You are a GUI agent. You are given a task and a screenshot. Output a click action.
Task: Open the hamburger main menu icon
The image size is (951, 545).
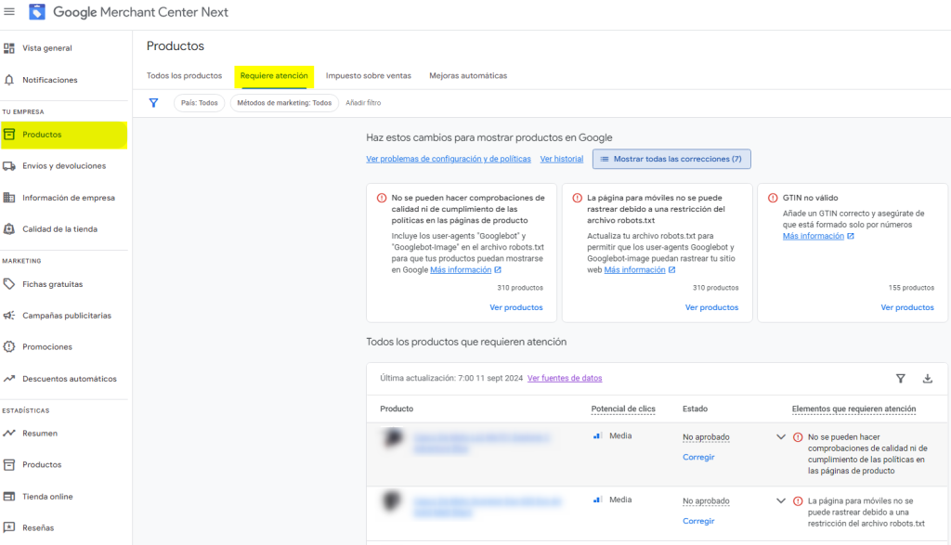10,12
